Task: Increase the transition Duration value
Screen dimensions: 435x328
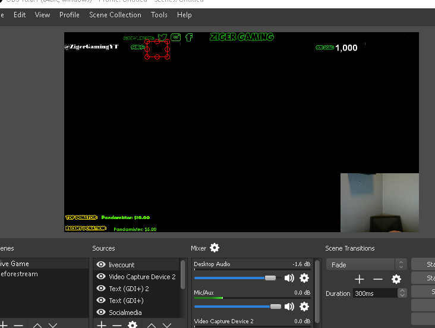Action: tap(402, 290)
